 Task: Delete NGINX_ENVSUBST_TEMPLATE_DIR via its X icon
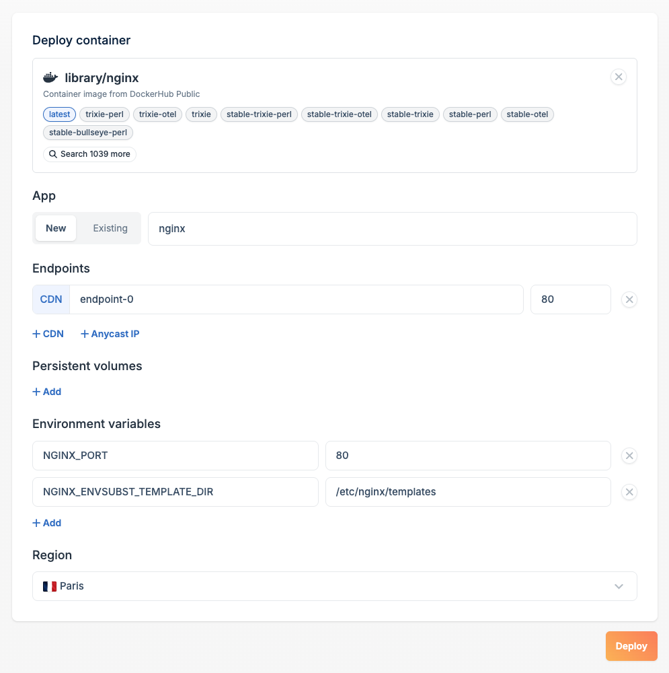tap(629, 492)
